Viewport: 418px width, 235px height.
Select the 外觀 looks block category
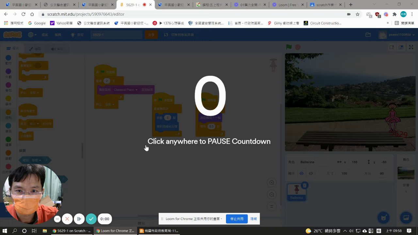point(8,73)
